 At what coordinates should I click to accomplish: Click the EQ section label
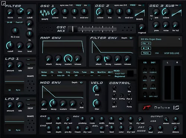coord(145,62)
